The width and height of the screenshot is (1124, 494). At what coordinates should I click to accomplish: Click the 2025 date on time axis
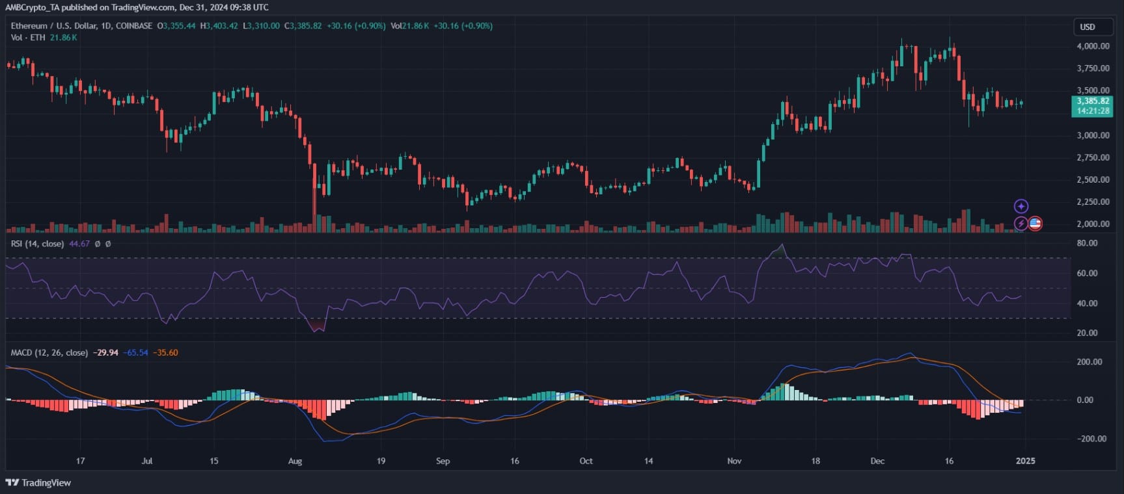(1025, 461)
